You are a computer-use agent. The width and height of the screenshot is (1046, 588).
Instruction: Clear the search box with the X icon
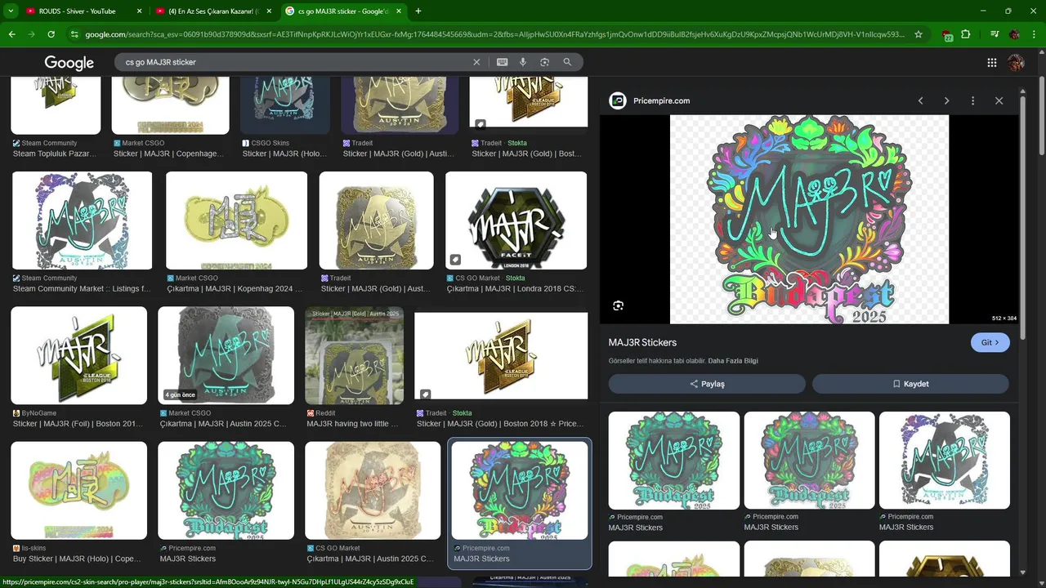(476, 62)
